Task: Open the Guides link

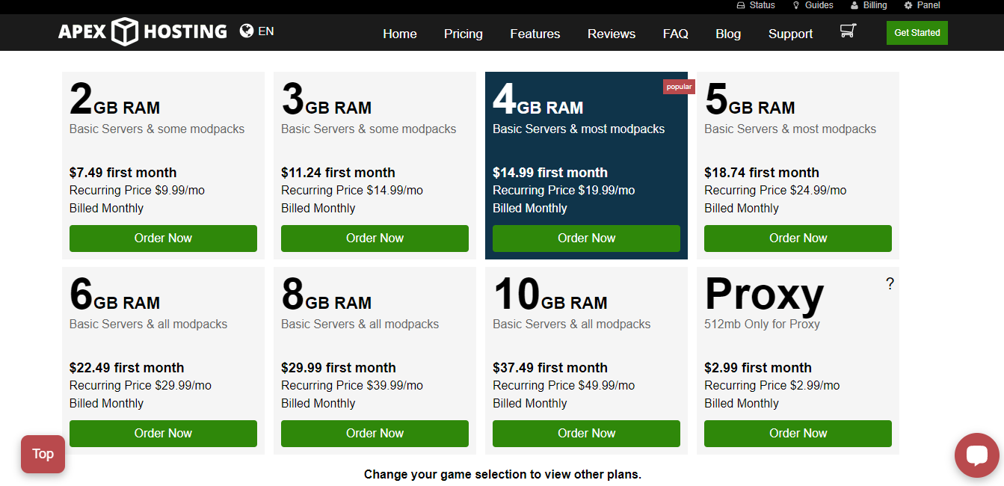Action: (819, 5)
